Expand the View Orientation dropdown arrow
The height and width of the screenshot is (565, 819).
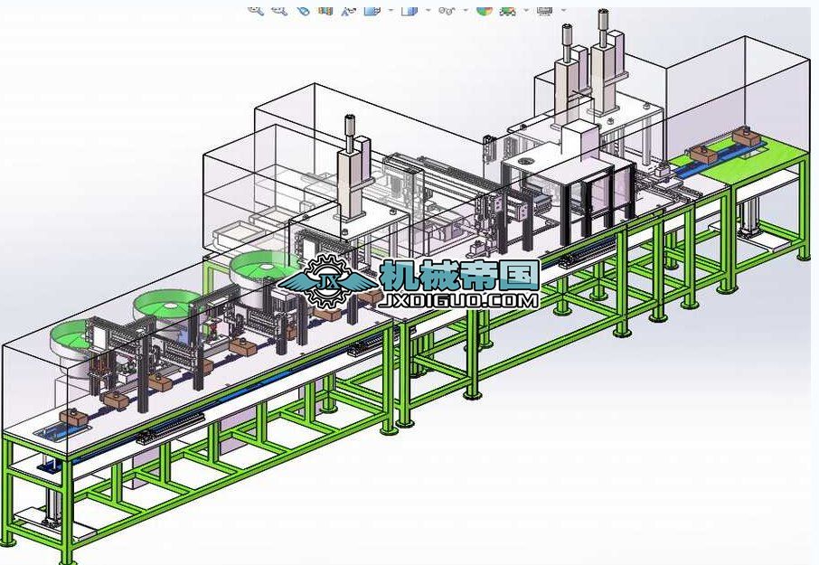391,10
